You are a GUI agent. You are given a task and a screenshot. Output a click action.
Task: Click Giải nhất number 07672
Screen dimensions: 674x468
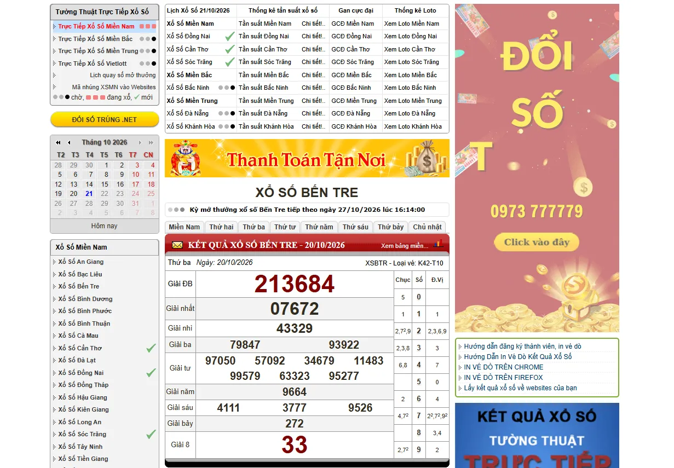(x=295, y=309)
